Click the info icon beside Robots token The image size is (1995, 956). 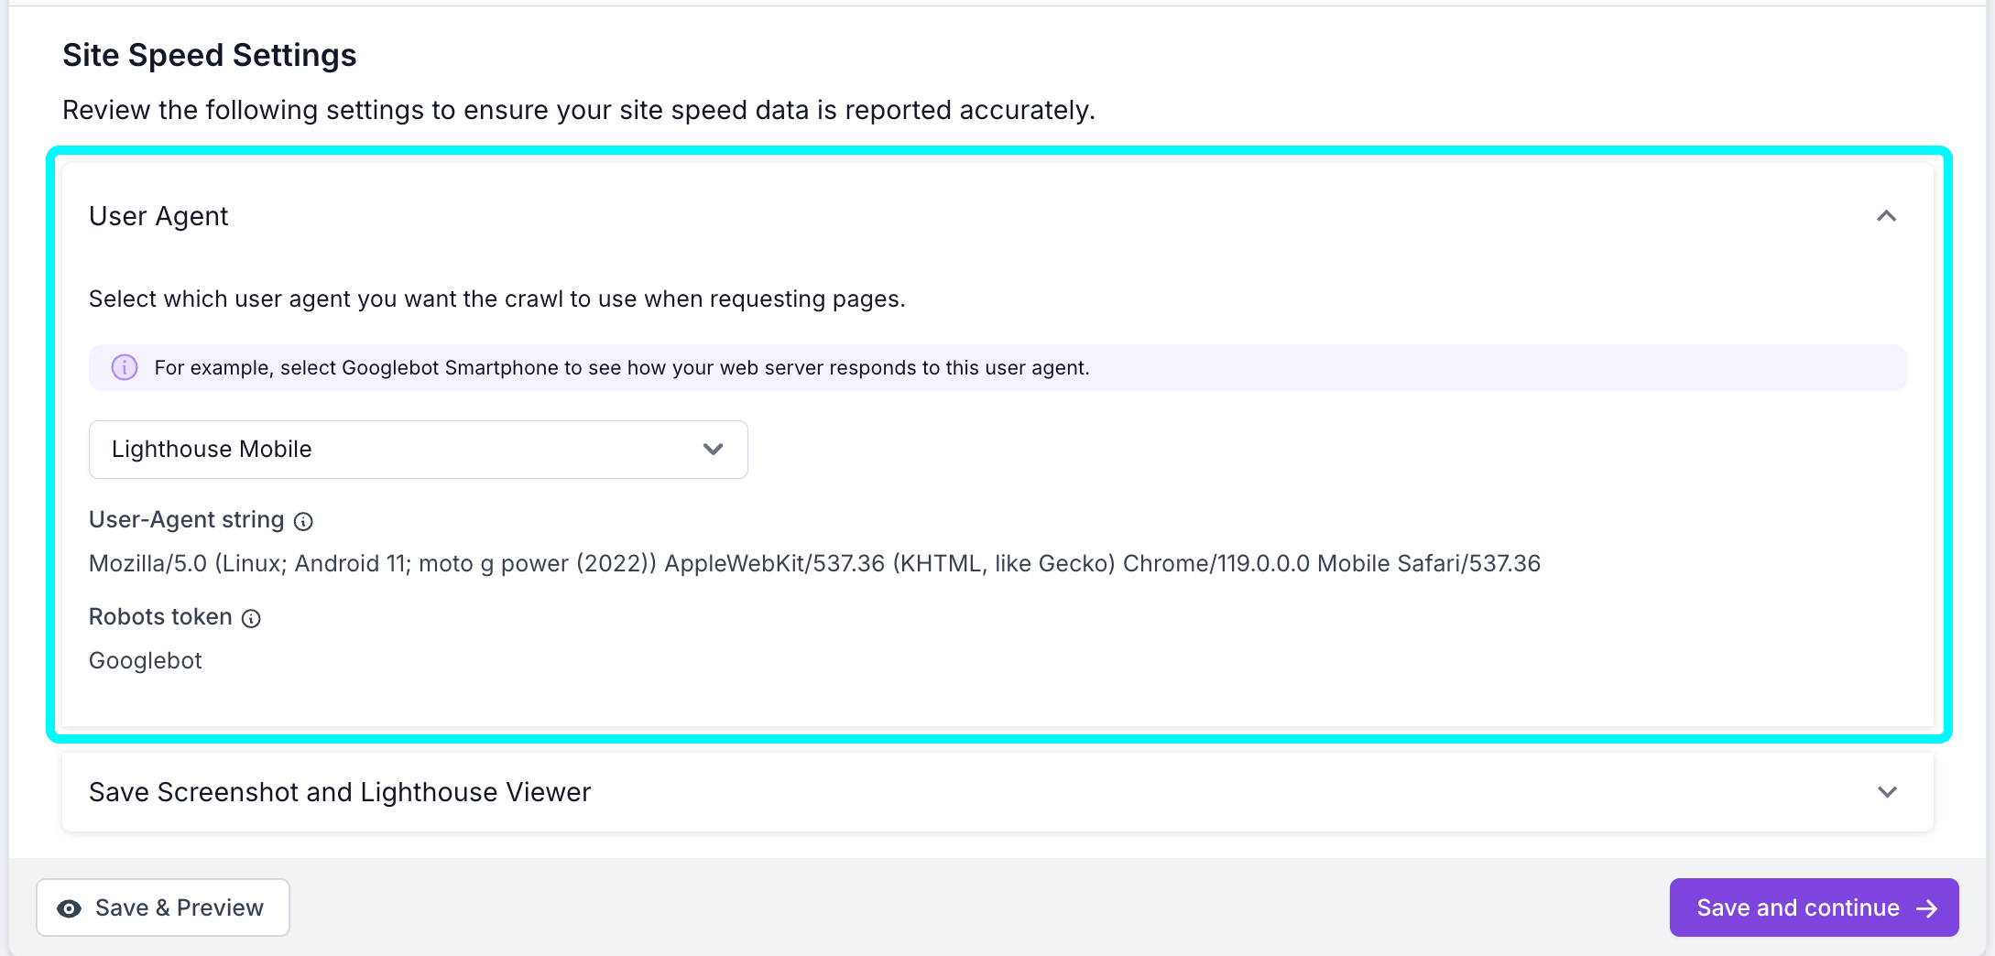(x=251, y=618)
